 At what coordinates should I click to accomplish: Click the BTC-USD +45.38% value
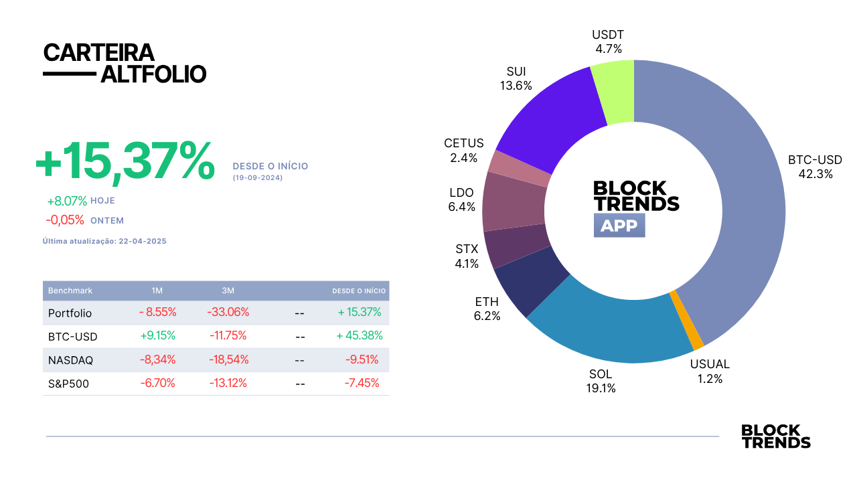pos(360,335)
